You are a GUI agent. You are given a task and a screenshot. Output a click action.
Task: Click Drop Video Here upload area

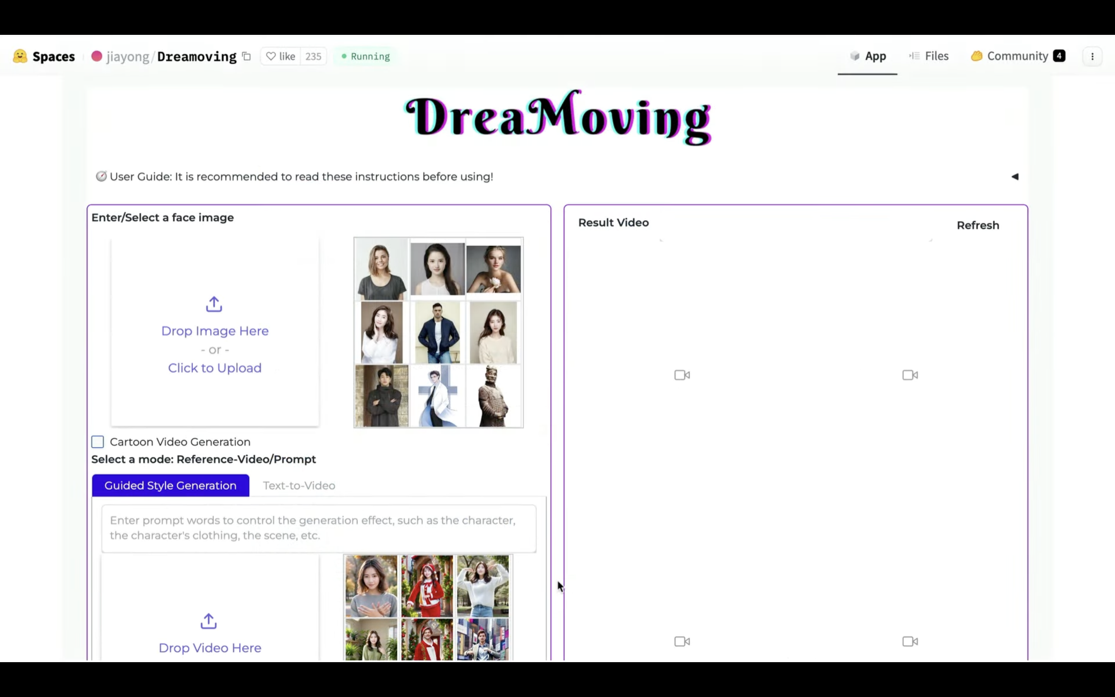tap(210, 648)
